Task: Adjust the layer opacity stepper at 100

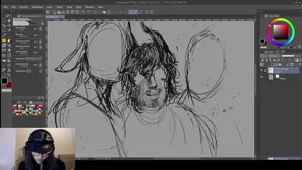Action: pos(300,56)
